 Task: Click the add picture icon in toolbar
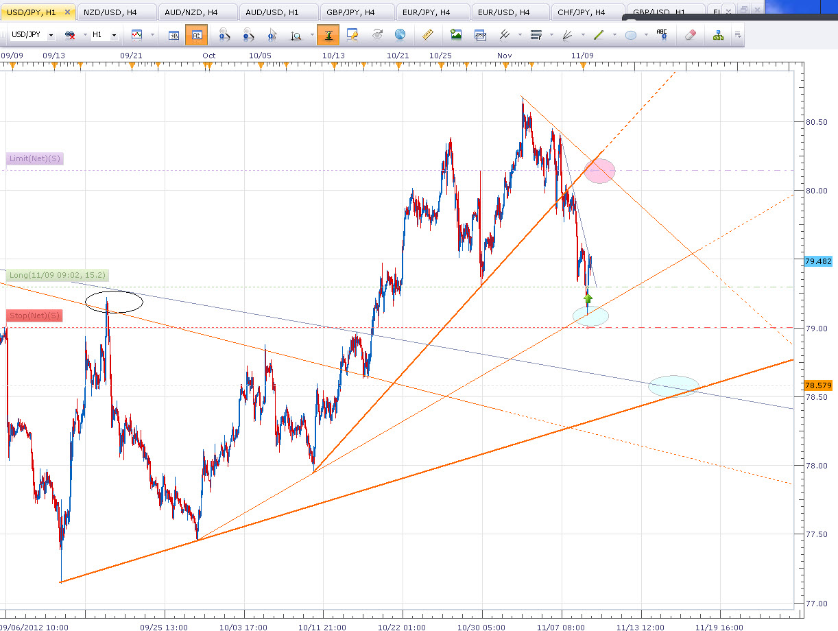tap(456, 35)
